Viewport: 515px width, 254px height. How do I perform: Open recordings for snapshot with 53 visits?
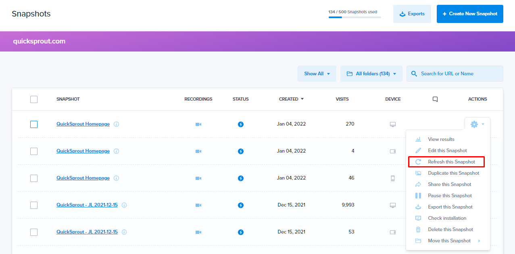pyautogui.click(x=198, y=232)
